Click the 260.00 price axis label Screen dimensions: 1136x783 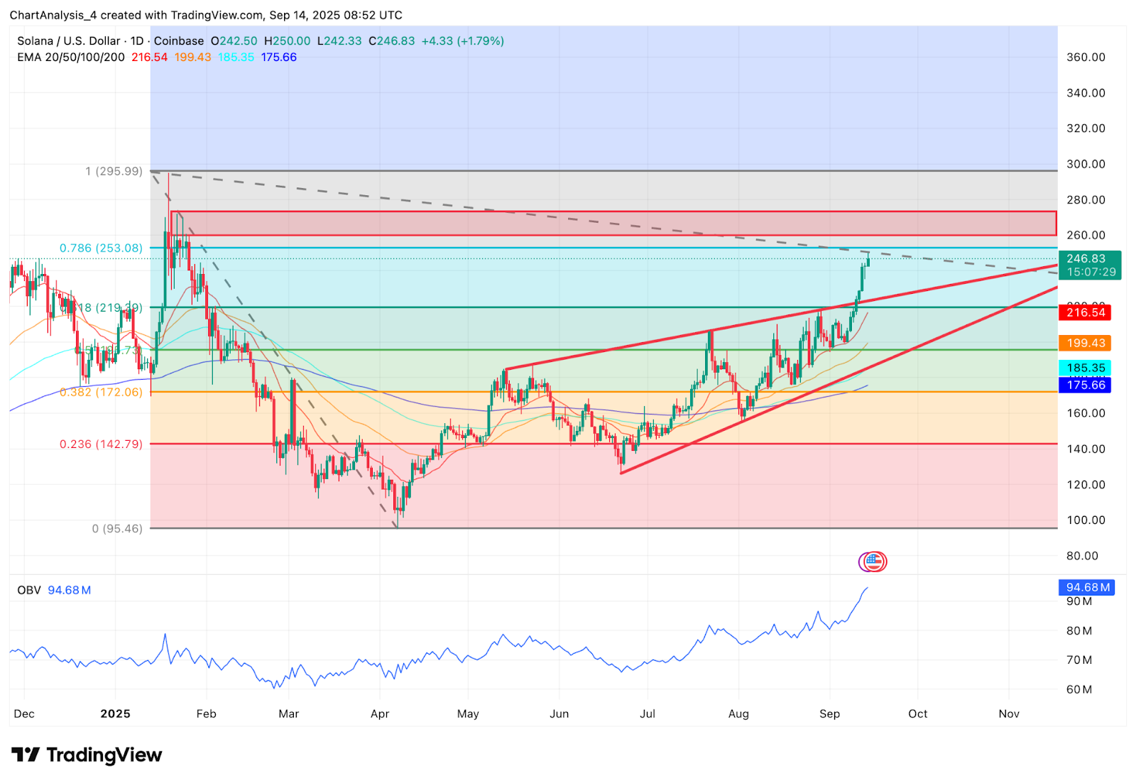coord(1086,236)
